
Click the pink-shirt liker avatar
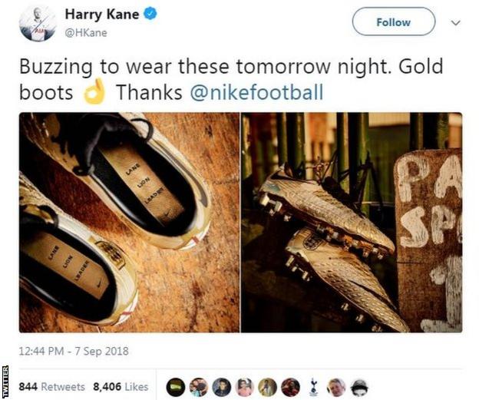[245, 387]
